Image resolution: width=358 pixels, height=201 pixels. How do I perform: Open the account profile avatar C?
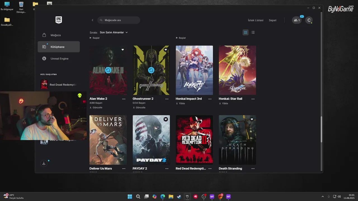[x=309, y=20]
